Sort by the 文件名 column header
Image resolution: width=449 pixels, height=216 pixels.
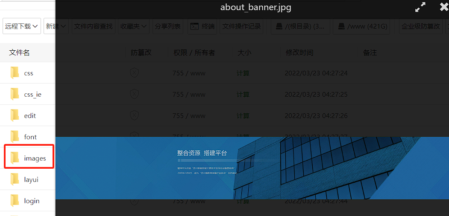pyautogui.click(x=20, y=52)
